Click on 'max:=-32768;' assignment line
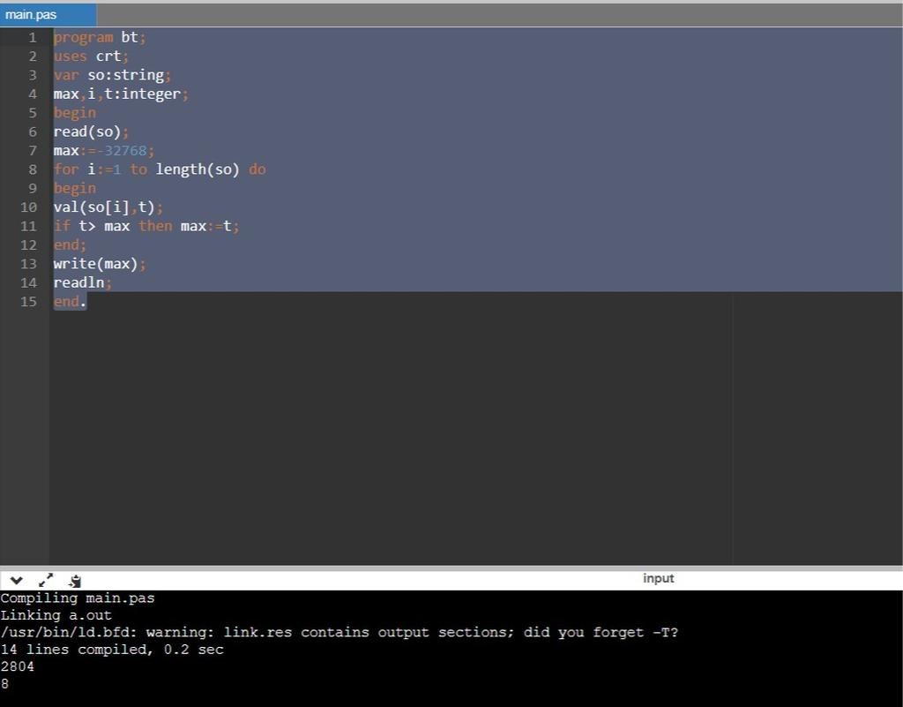The height and width of the screenshot is (707, 903). (104, 151)
